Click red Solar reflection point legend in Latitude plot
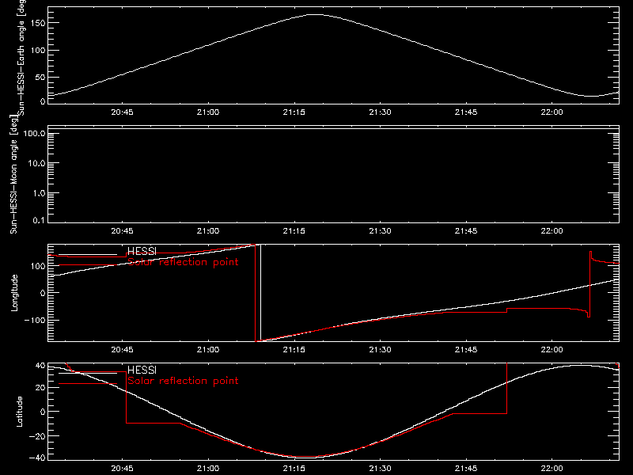 point(183,381)
